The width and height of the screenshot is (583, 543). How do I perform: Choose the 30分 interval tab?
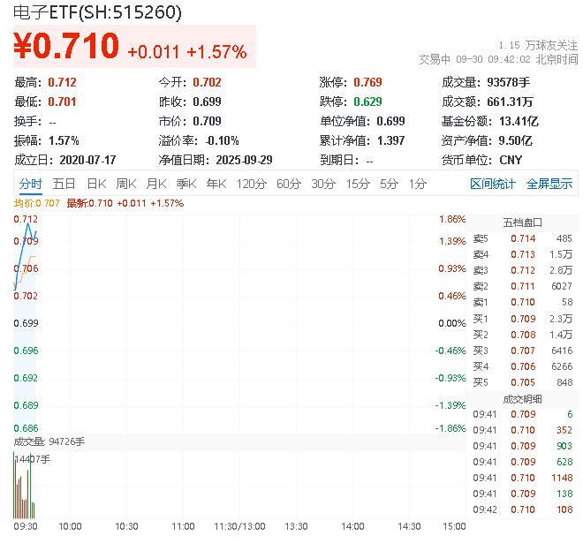point(323,184)
